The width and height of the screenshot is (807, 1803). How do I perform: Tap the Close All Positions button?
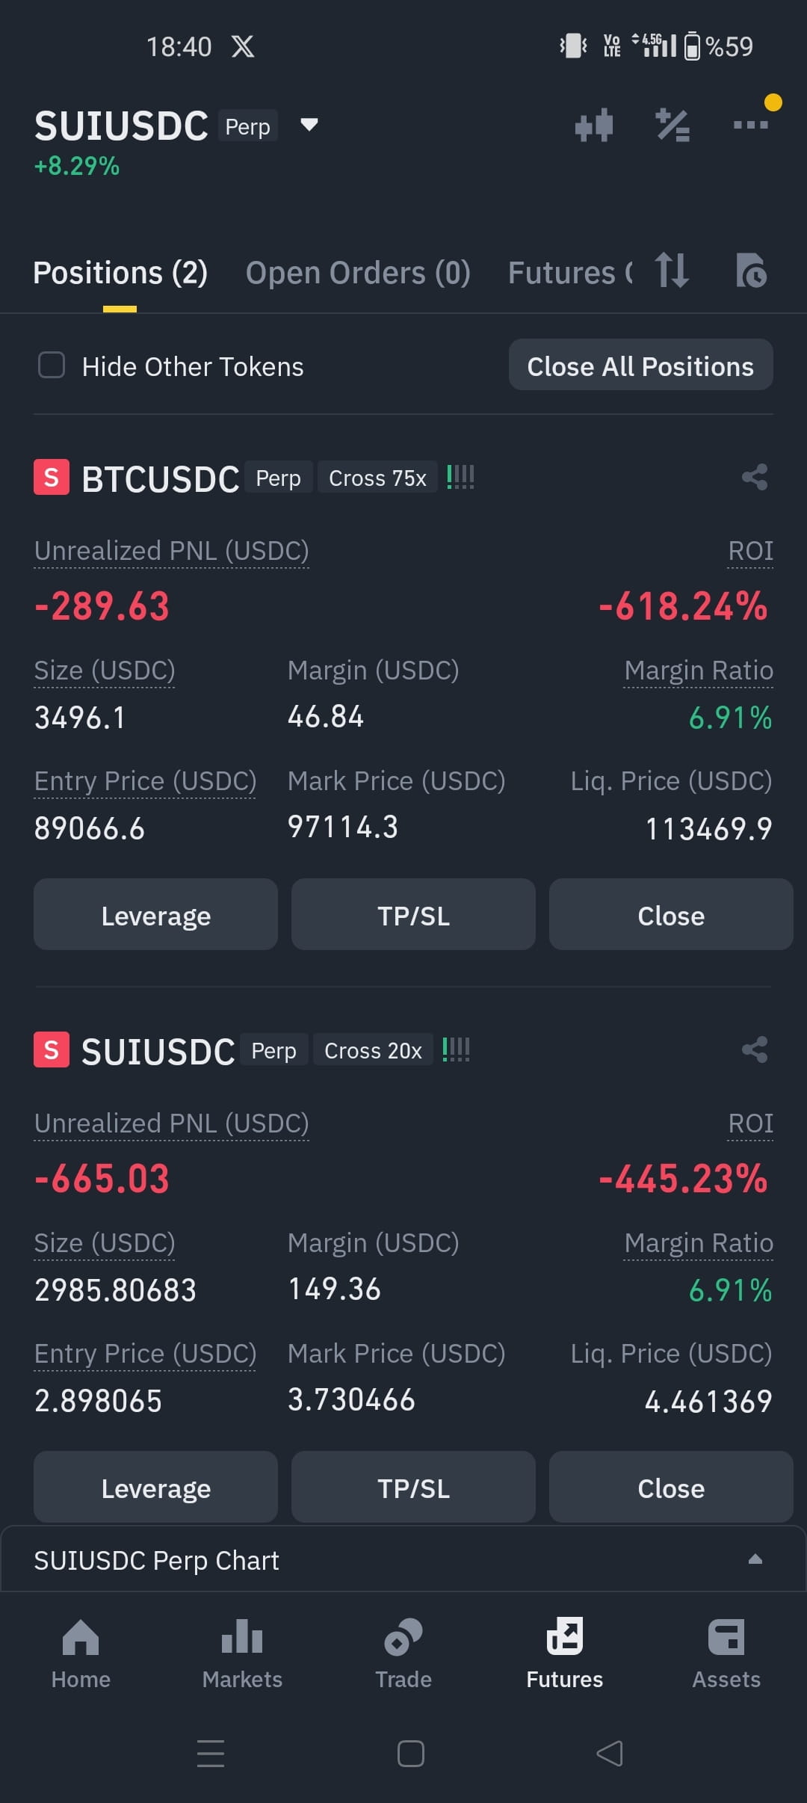640,366
